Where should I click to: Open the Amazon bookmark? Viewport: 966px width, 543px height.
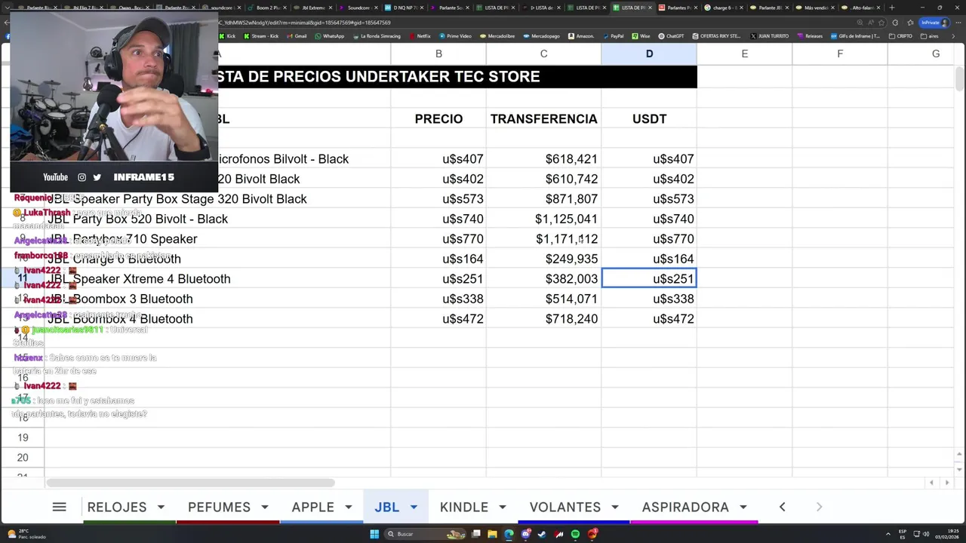coord(581,35)
